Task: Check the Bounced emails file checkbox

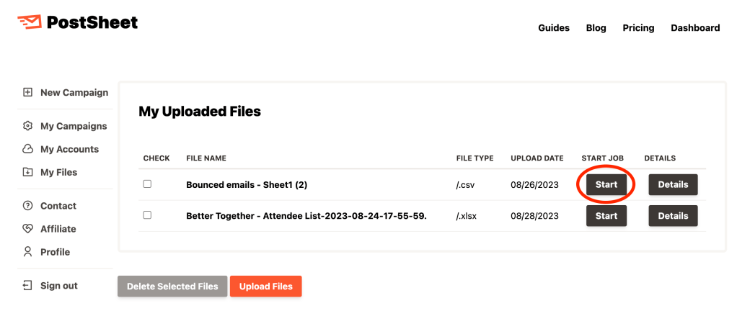Action: [147, 184]
